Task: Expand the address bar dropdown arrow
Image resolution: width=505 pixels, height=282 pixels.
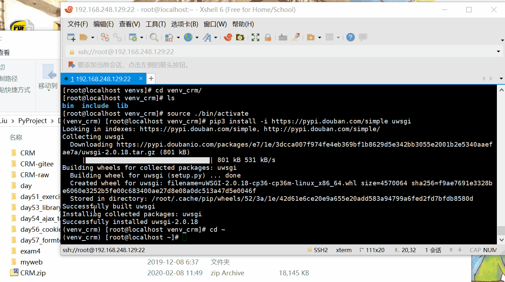Action: tap(498, 52)
